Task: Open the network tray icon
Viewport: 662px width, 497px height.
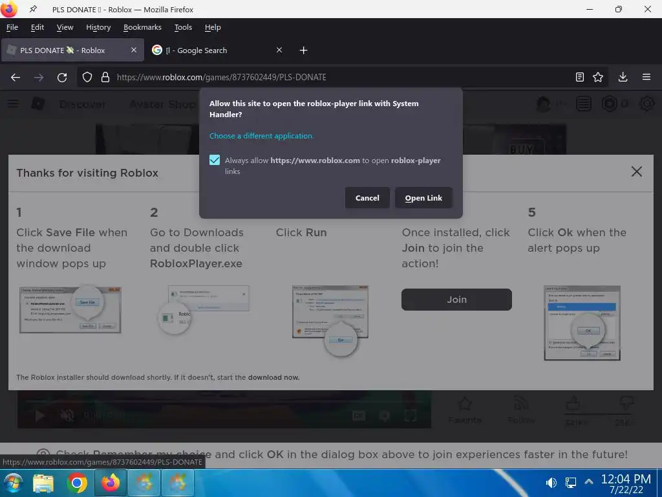Action: (x=571, y=482)
